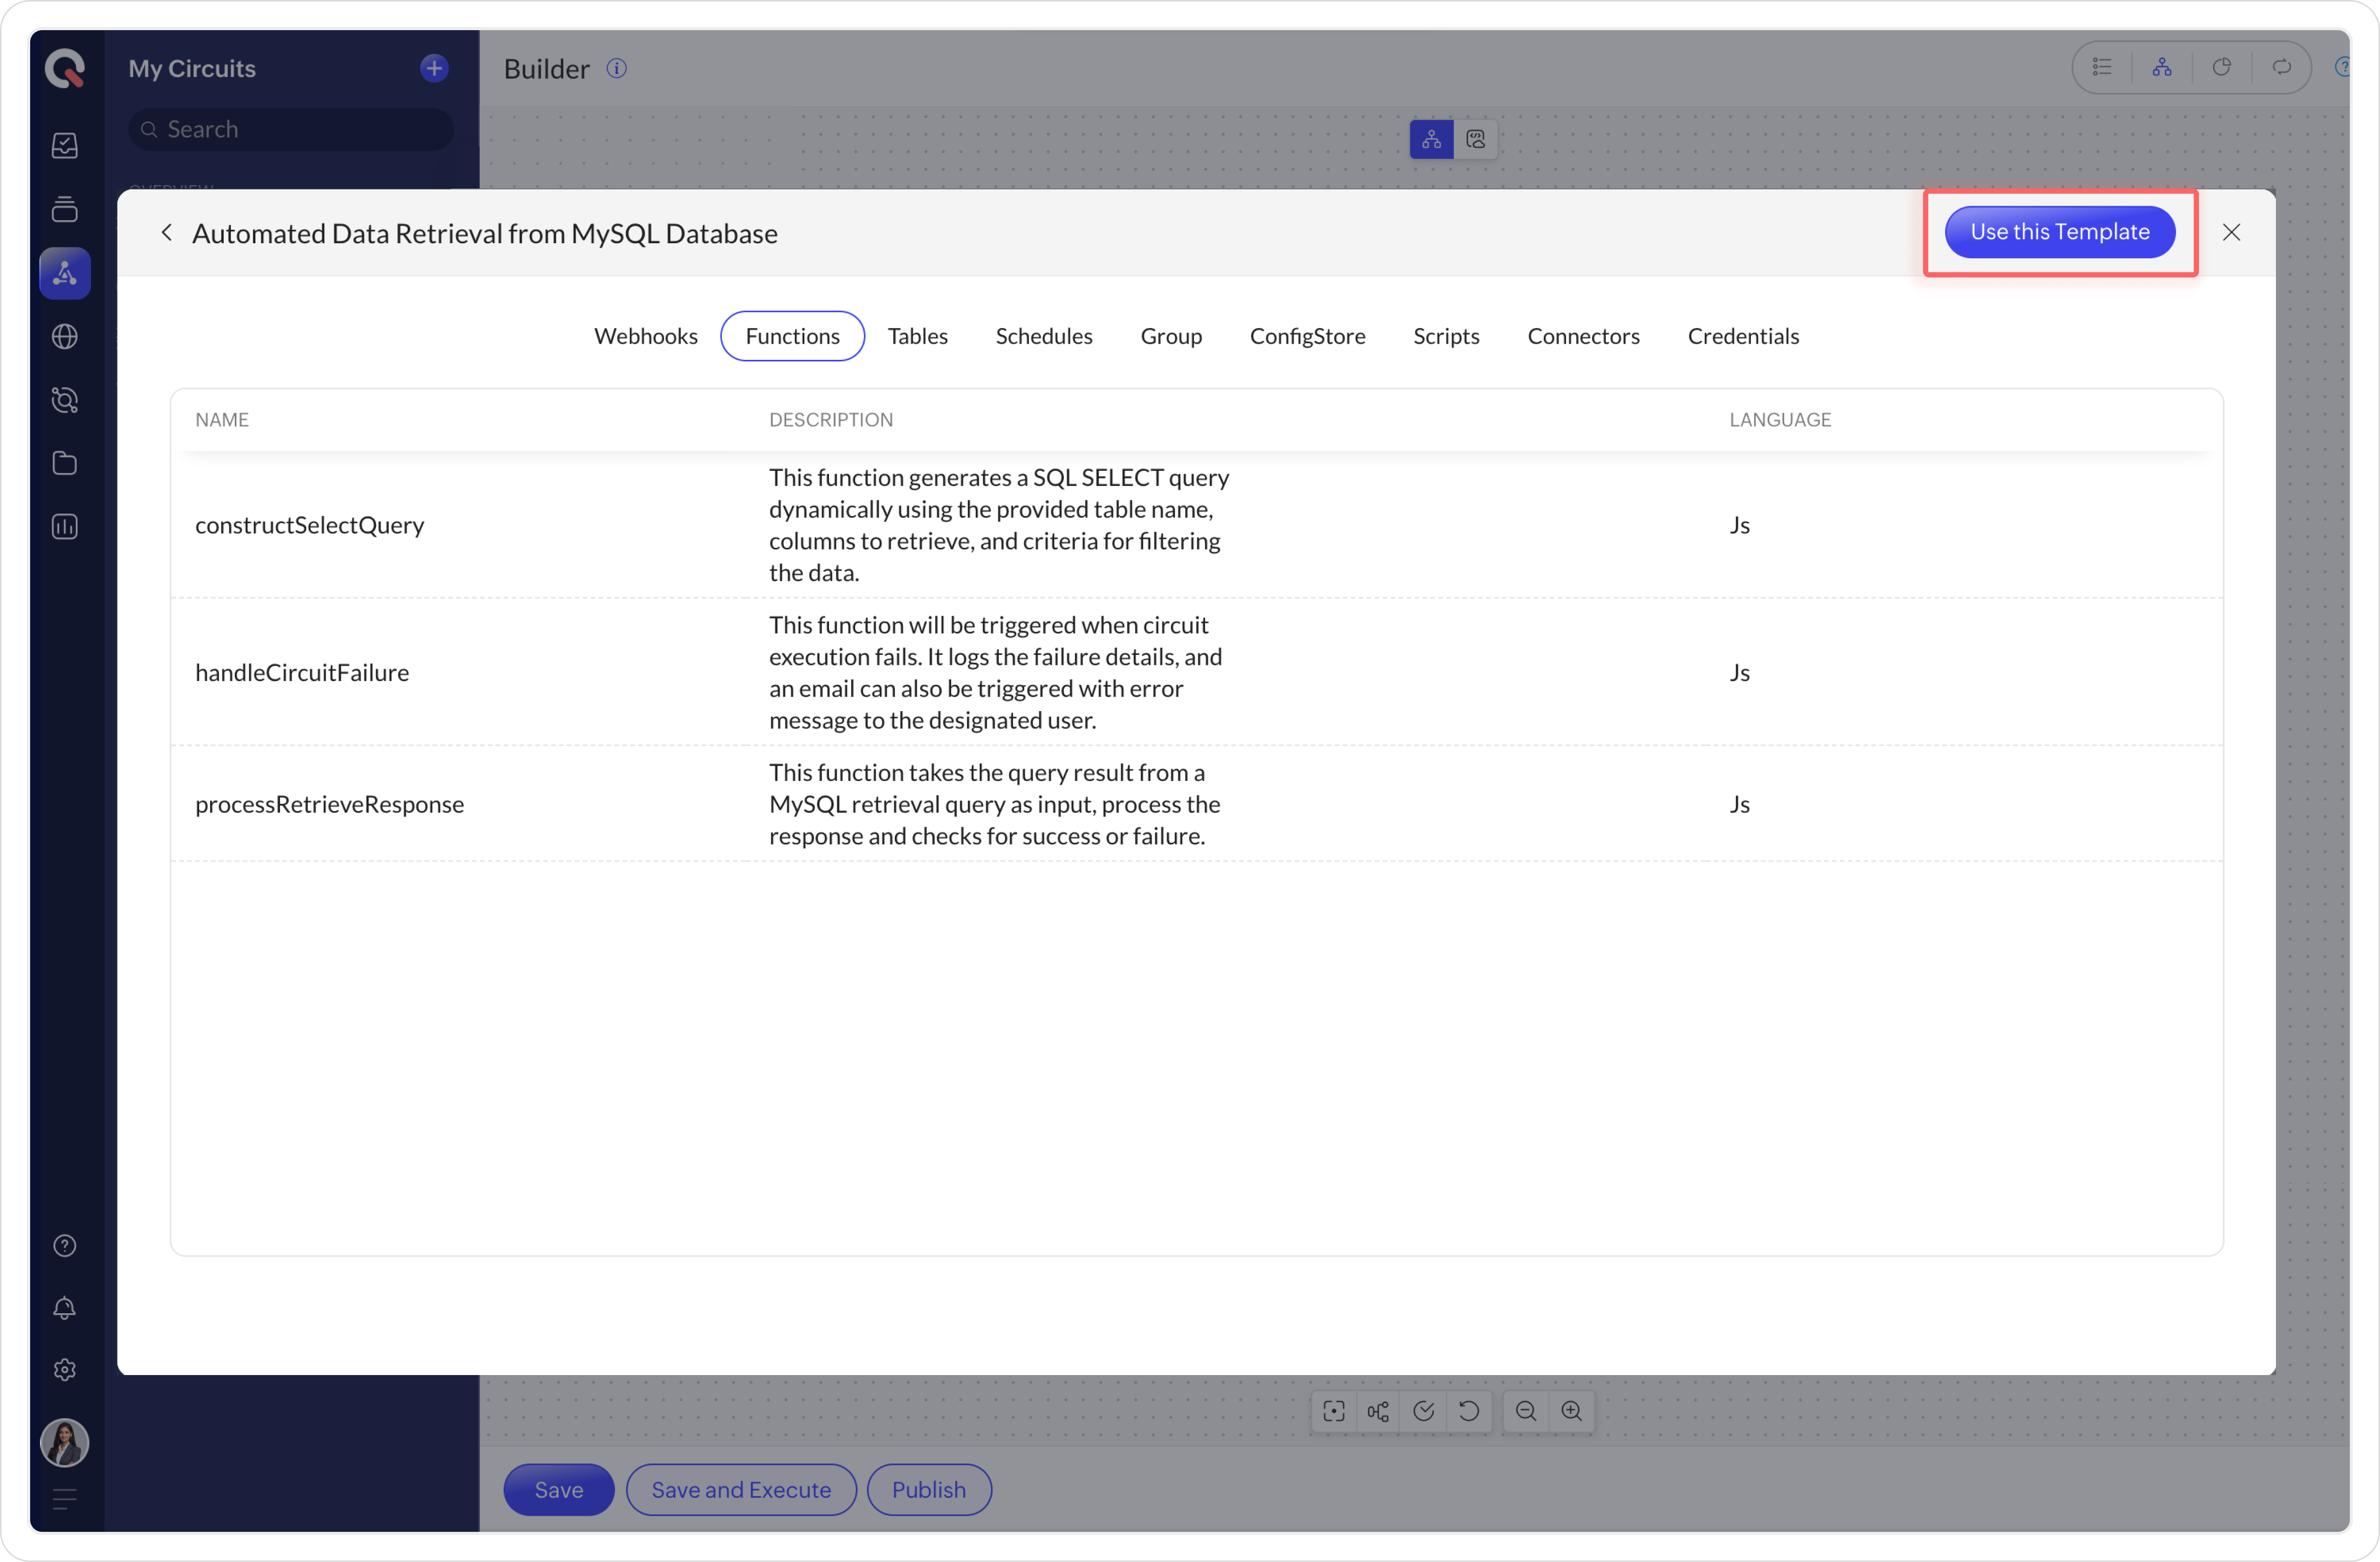The image size is (2380, 1562).
Task: Open the globe icon in sidebar
Action: pyautogui.click(x=65, y=337)
